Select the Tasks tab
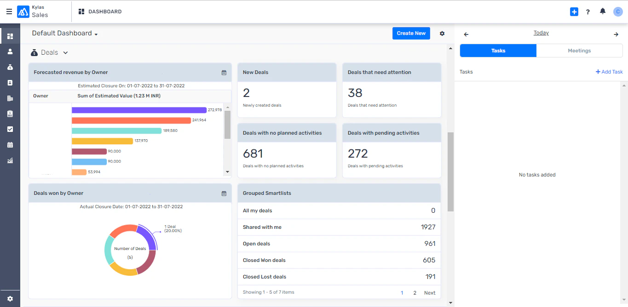The width and height of the screenshot is (628, 307). click(498, 51)
